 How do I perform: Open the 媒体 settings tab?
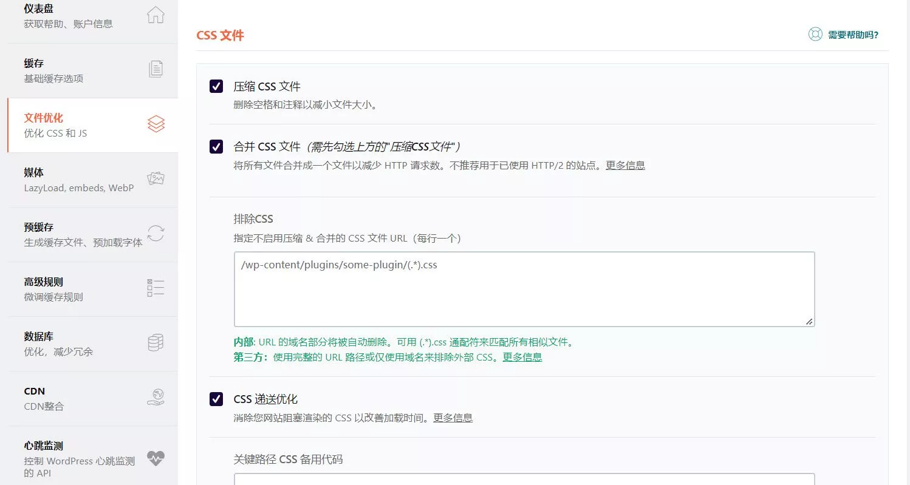point(92,180)
